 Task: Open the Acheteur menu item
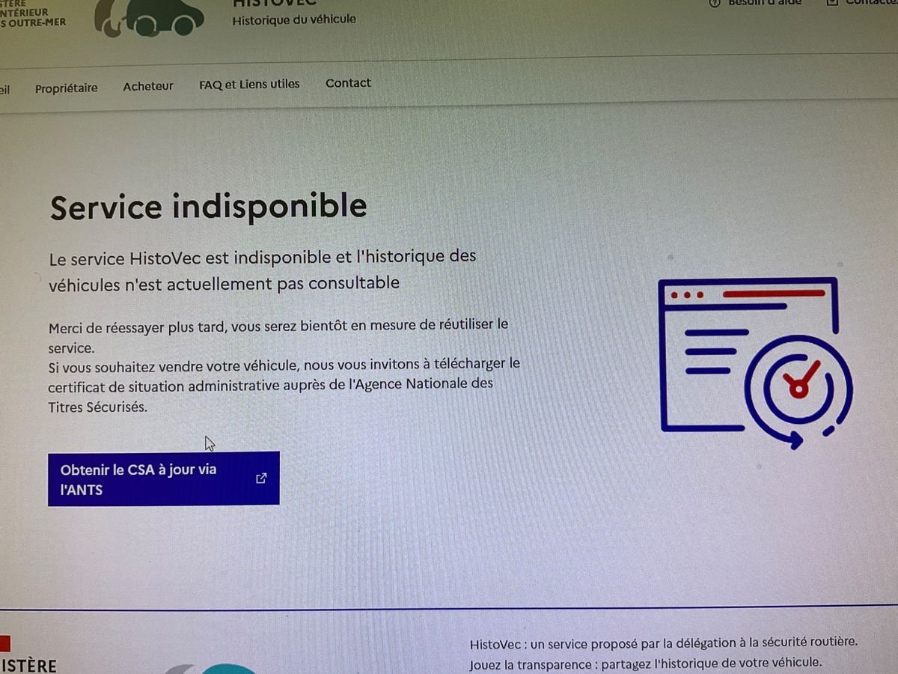pos(148,86)
